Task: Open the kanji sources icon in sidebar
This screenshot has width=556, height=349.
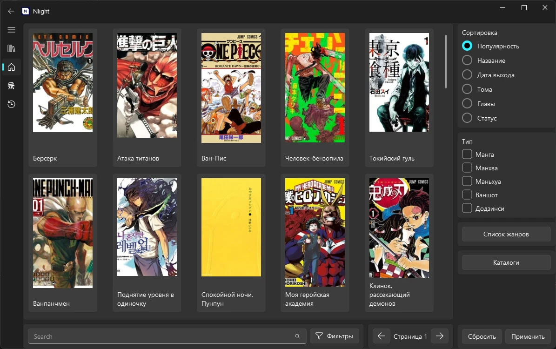Action: (11, 86)
